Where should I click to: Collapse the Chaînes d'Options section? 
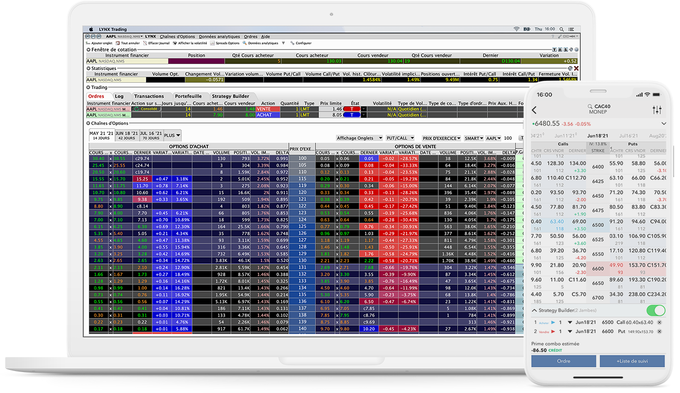click(88, 123)
